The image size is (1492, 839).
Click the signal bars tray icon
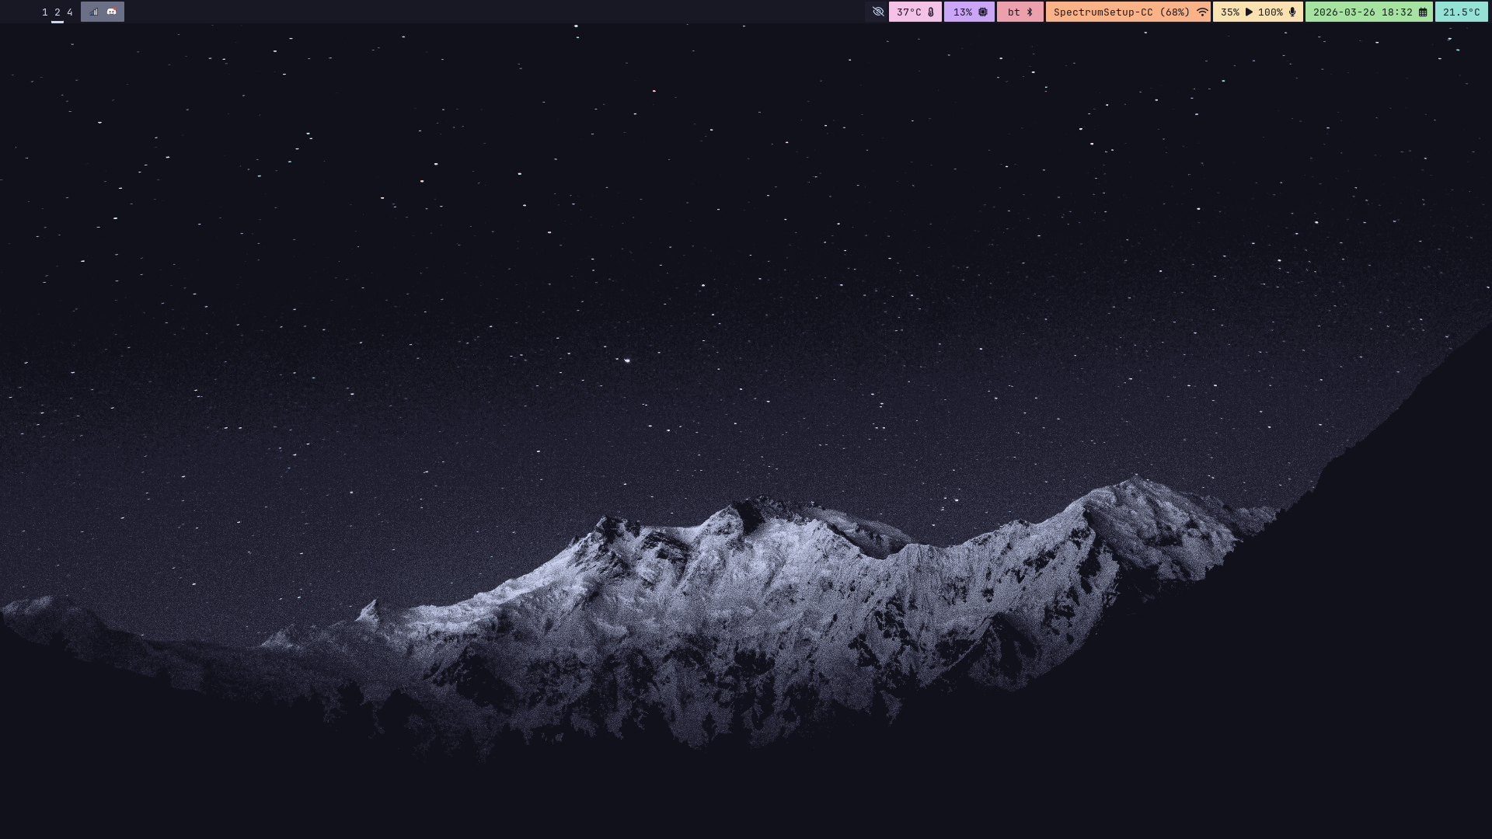(94, 12)
